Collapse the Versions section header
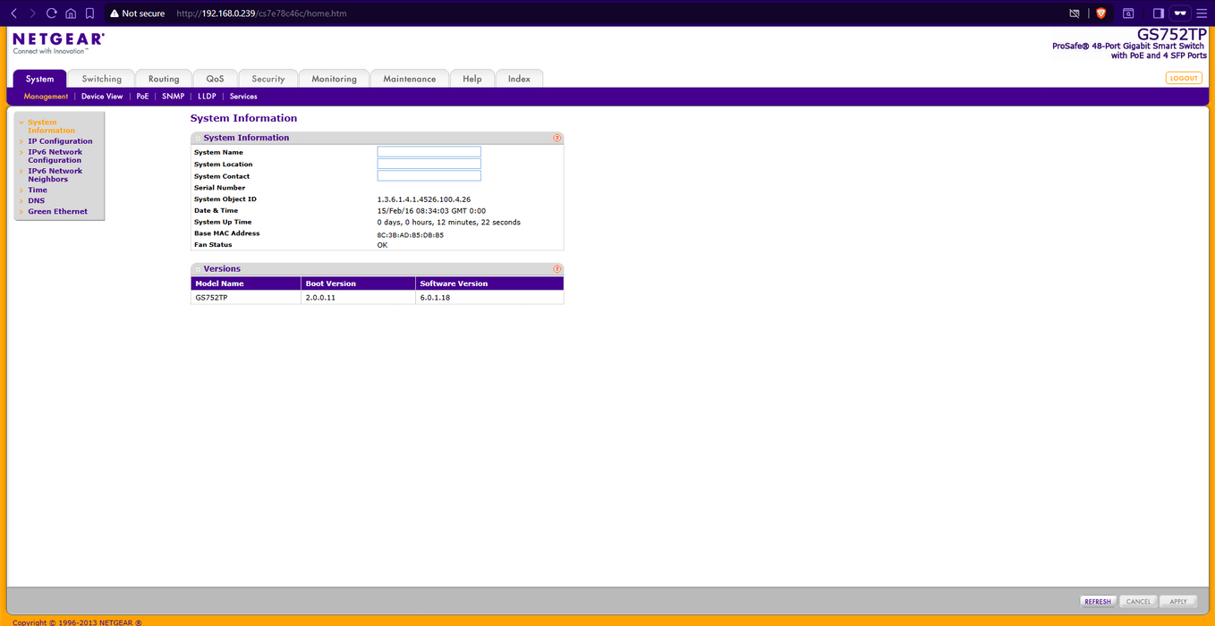Image resolution: width=1215 pixels, height=626 pixels. [377, 268]
